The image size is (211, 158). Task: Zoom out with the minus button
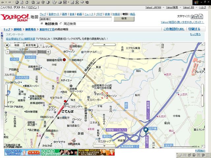[8, 52]
